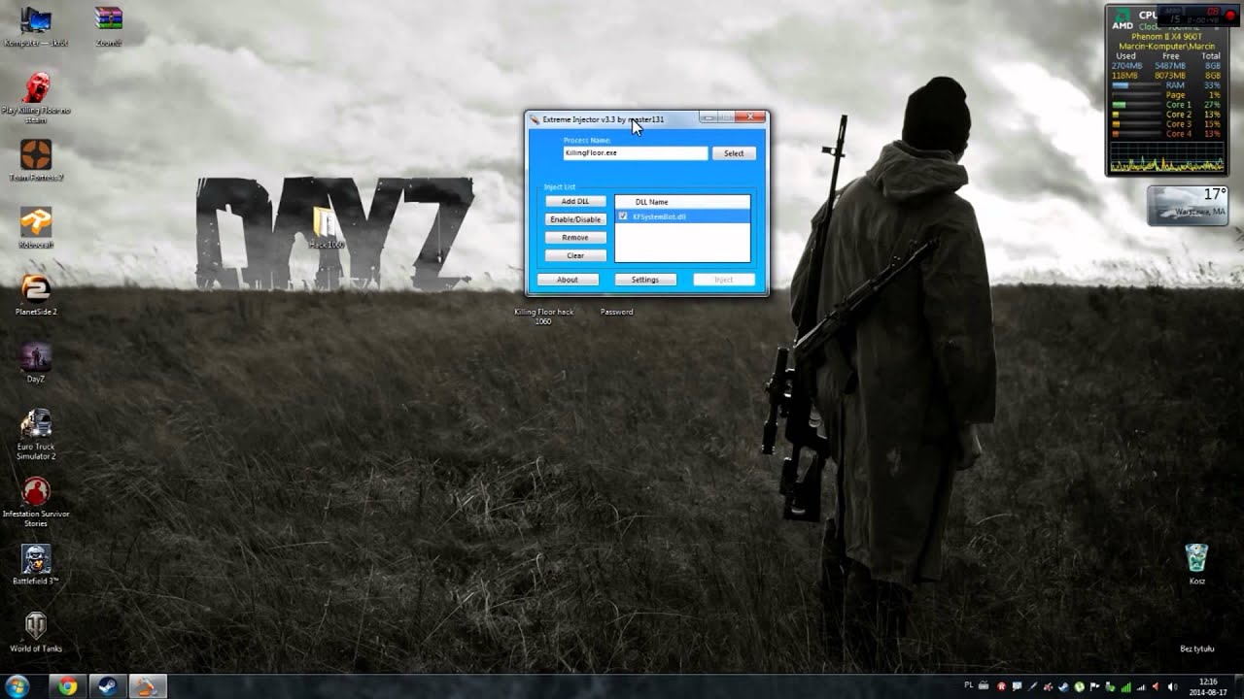Toggle the KFSystemBot.dll checkbox
The height and width of the screenshot is (699, 1244).
click(623, 216)
